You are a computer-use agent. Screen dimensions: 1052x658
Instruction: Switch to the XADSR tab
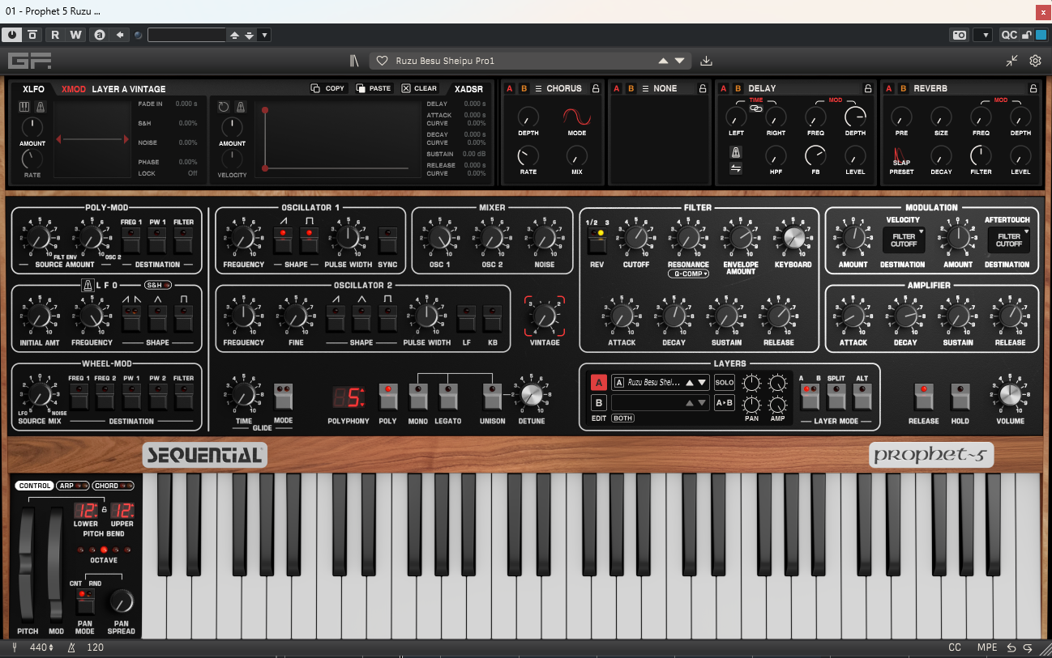point(468,89)
